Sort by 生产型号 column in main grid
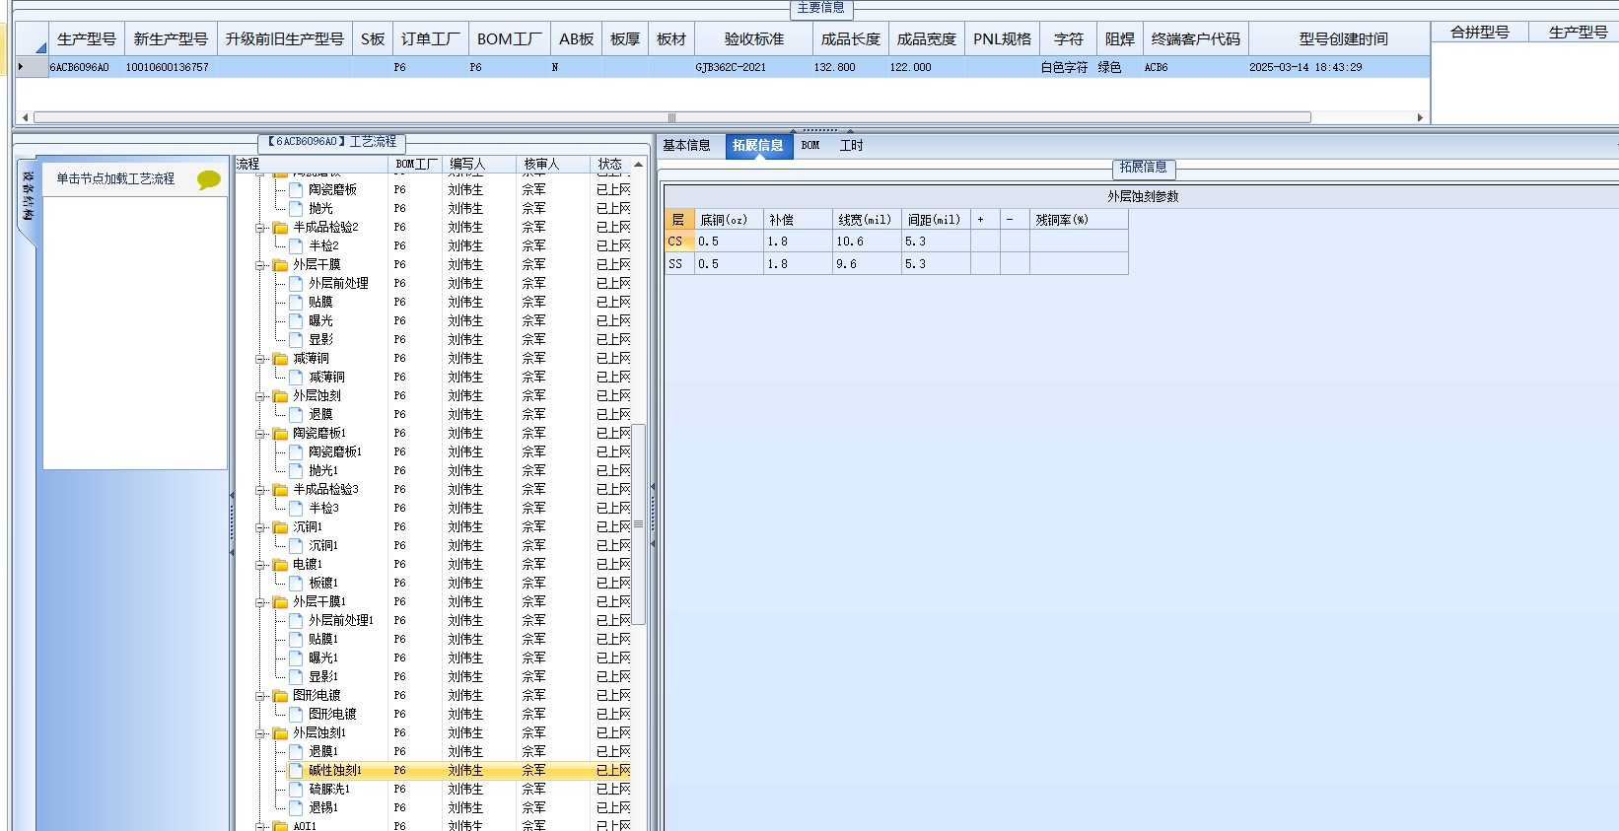Screen dimensions: 1619x831 pos(87,39)
